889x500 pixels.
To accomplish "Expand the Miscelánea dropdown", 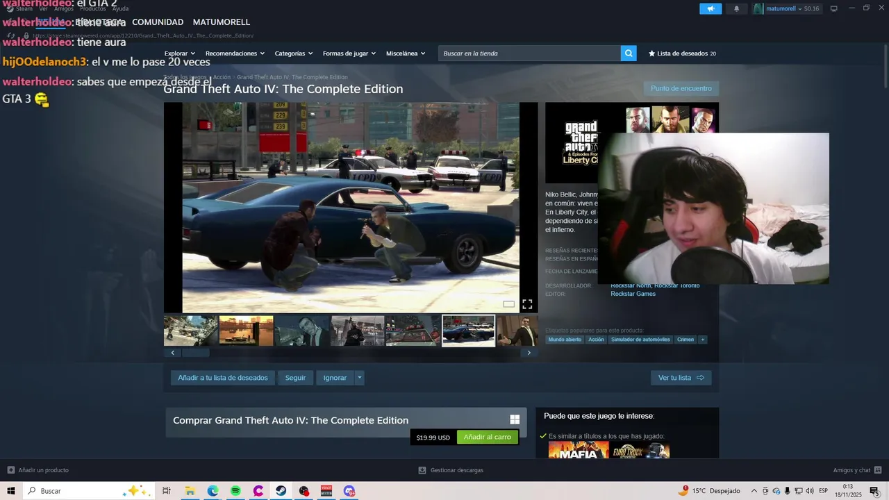I will coord(405,53).
